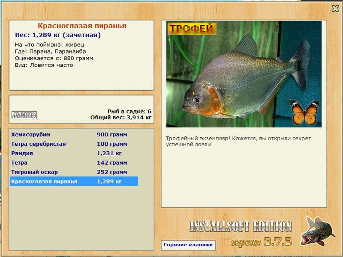Click the Меню button icon
The image size is (343, 257).
point(24,115)
